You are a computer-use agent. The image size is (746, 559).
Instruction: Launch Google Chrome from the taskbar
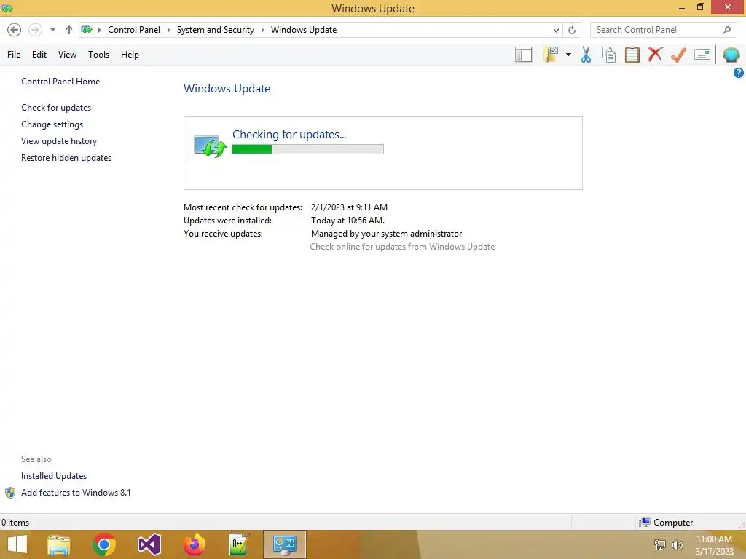104,544
